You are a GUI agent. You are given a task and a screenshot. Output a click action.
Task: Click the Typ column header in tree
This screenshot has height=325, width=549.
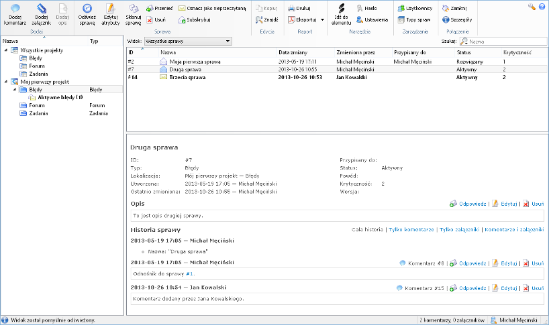coord(105,41)
